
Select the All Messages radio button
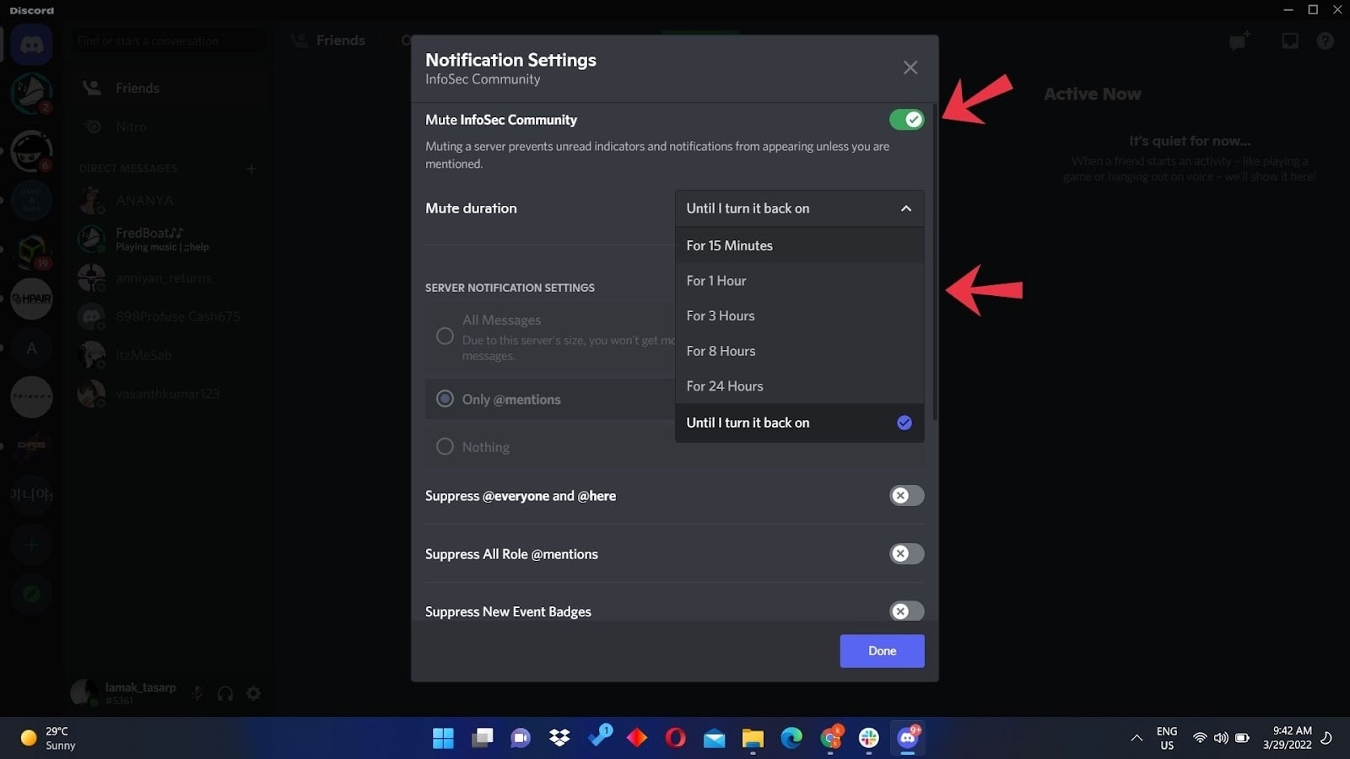point(445,336)
